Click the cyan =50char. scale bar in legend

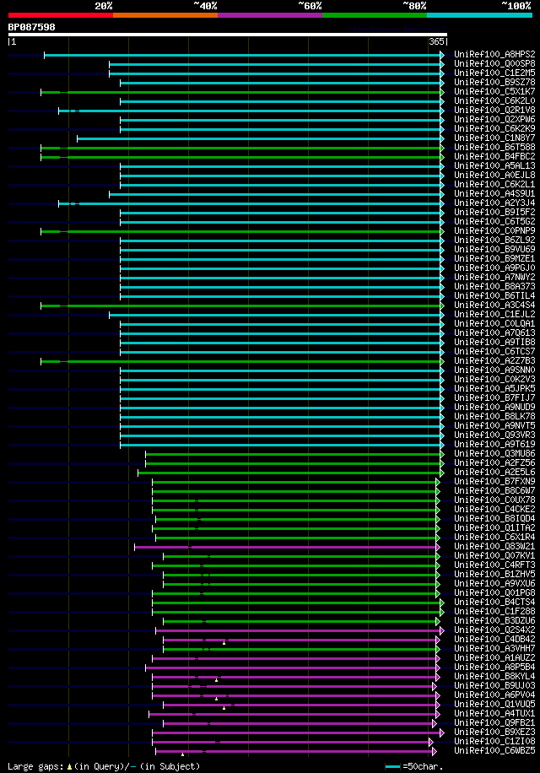[x=392, y=767]
